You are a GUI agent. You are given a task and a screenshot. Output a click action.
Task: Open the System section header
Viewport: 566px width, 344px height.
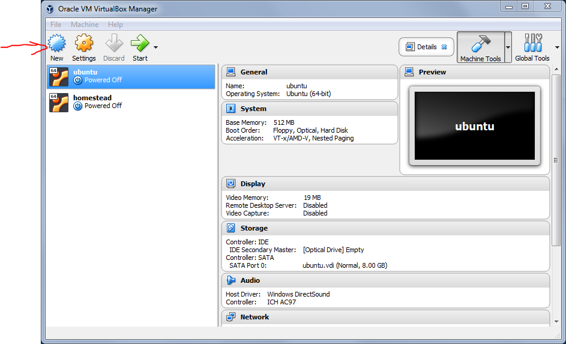coord(310,109)
